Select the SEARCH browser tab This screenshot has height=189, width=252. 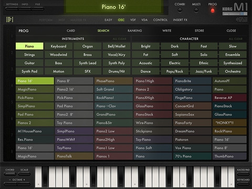click(103, 30)
